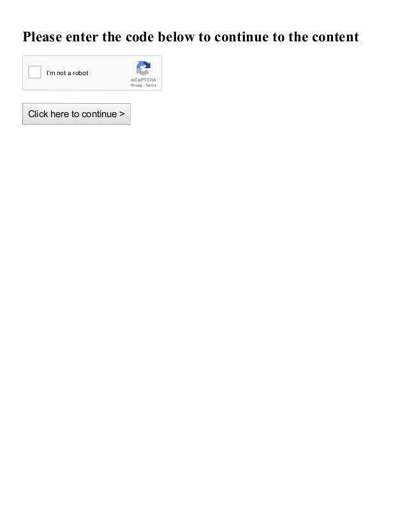This screenshot has width=407, height=526.
Task: Click the "reCAPTCHA" text under the logo
Action: (143, 80)
